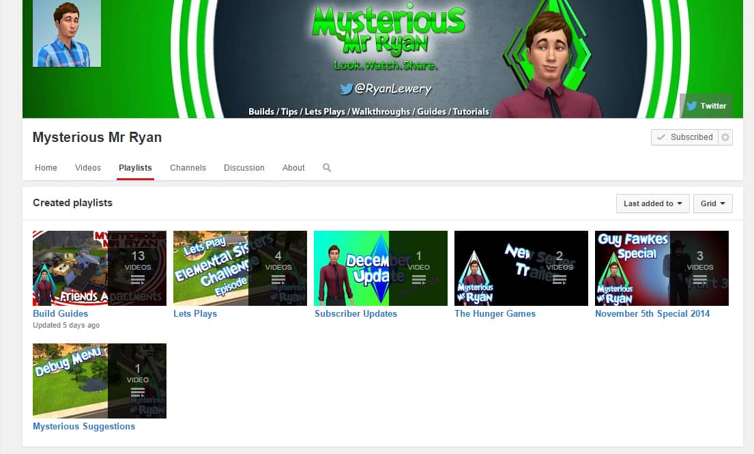754x454 pixels.
Task: Select the Channels tab
Action: pos(188,168)
